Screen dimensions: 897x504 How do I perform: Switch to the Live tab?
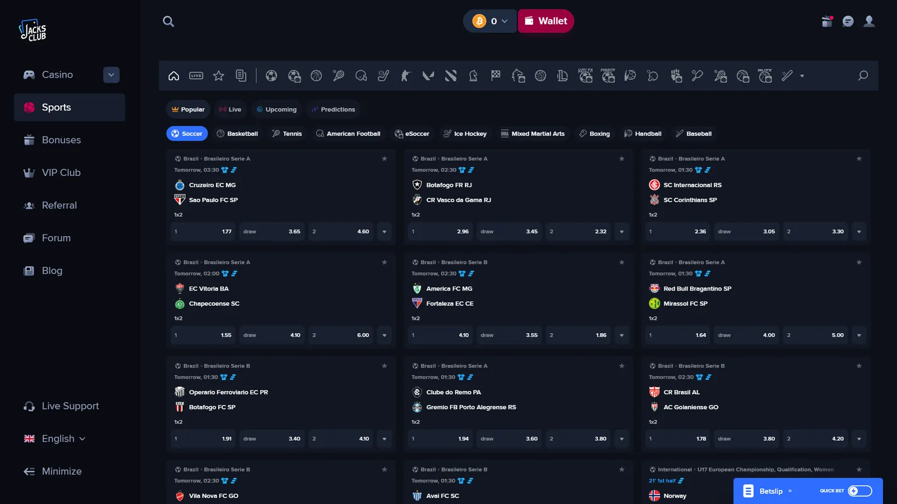point(230,109)
